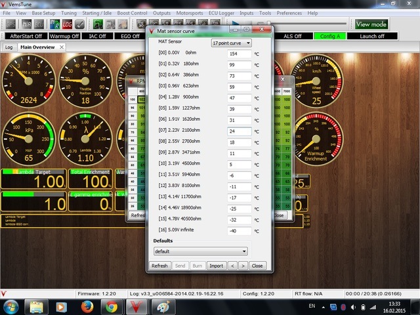Open the Base Setup menu
The width and height of the screenshot is (420, 315).
[x=43, y=13]
